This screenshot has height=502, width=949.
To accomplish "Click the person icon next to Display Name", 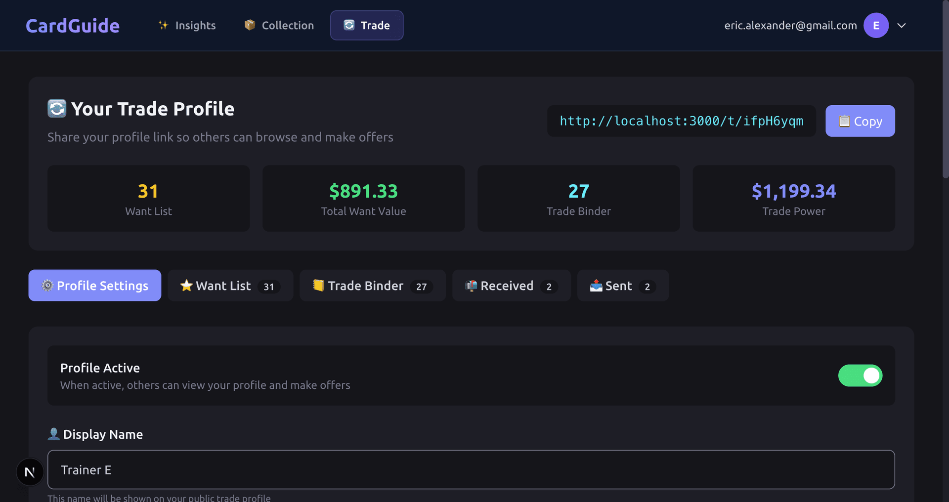I will click(x=54, y=434).
